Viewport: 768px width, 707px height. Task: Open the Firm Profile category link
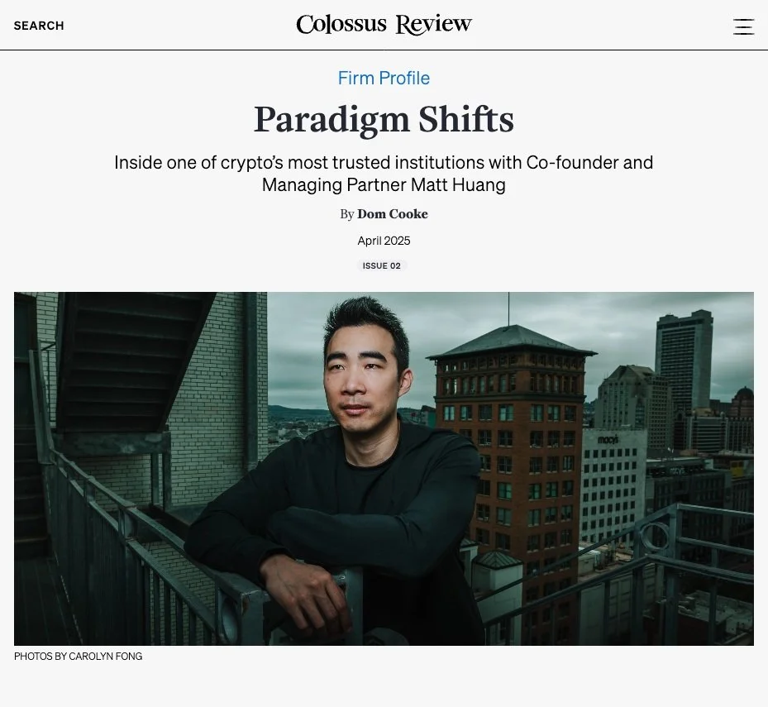point(384,78)
